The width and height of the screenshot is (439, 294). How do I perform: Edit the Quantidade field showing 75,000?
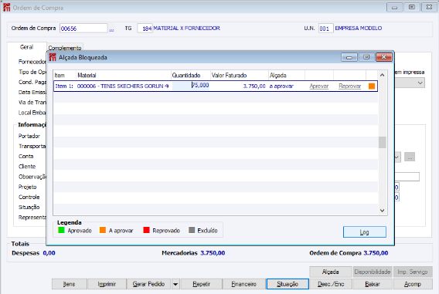pyautogui.click(x=191, y=86)
